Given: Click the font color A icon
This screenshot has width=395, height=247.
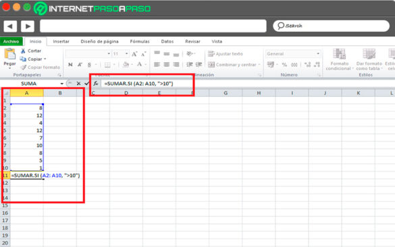Looking at the screenshot, I should 139,65.
